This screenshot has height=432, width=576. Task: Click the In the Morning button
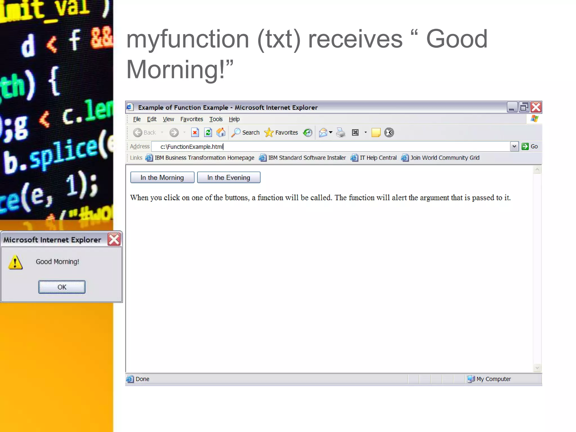pos(162,177)
